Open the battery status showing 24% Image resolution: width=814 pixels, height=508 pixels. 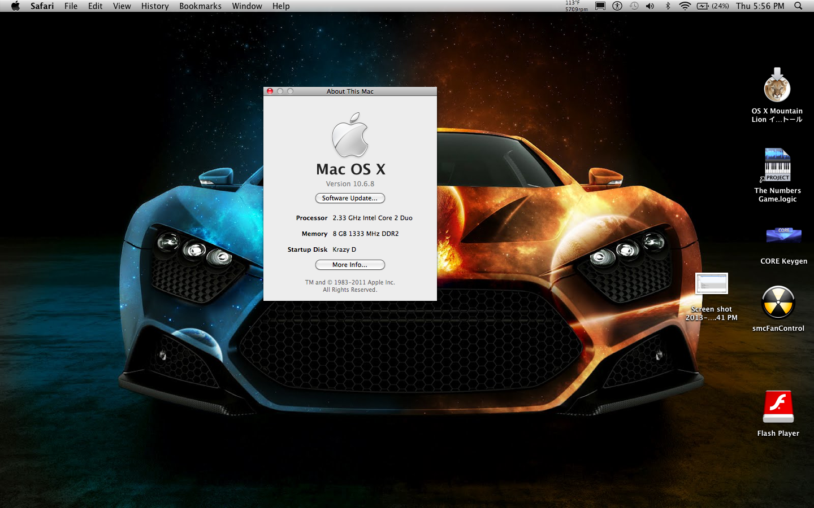click(x=713, y=6)
